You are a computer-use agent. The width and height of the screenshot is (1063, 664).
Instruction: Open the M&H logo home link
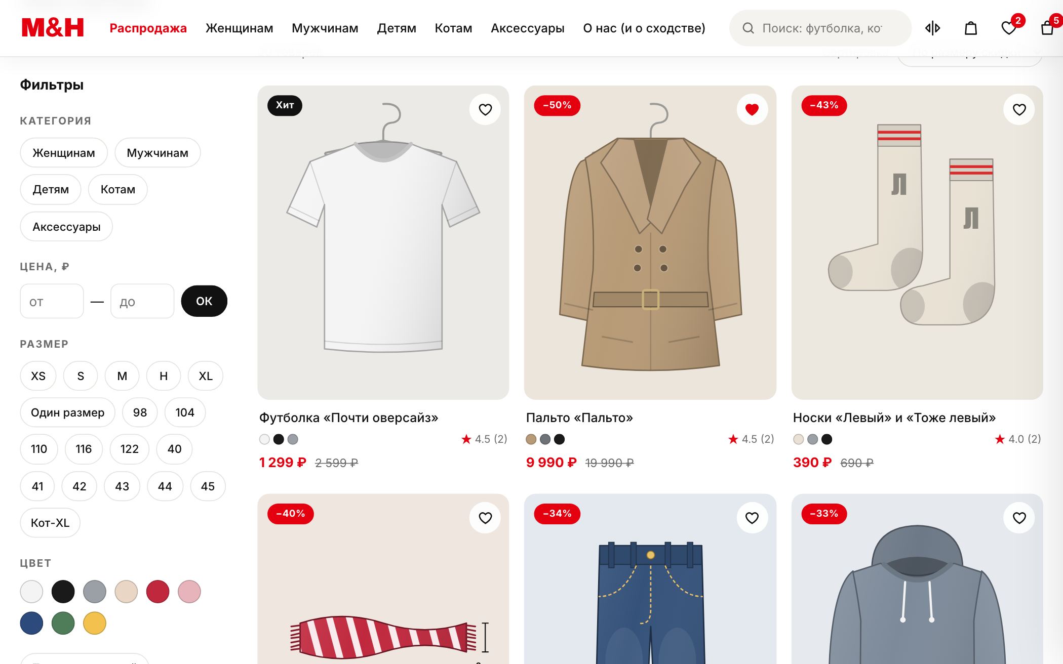click(53, 28)
